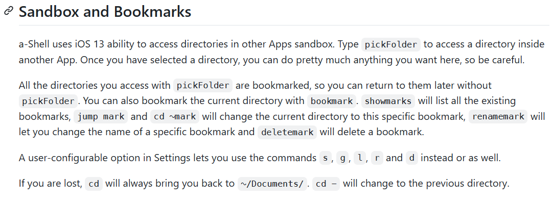
Task: Click the 'cd -' code snippet
Action: coord(326,184)
